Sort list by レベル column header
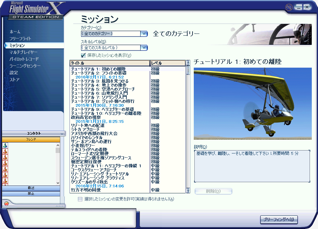 pyautogui.click(x=167, y=63)
